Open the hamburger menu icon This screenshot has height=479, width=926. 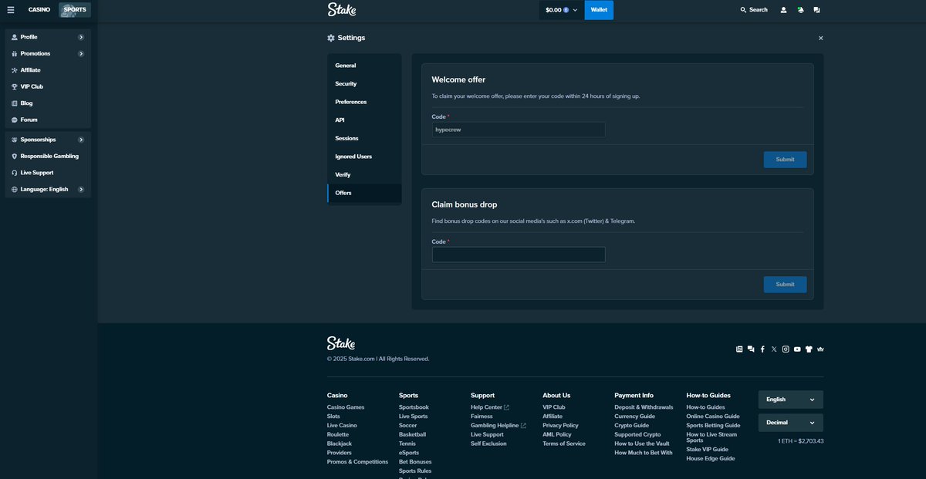click(11, 10)
